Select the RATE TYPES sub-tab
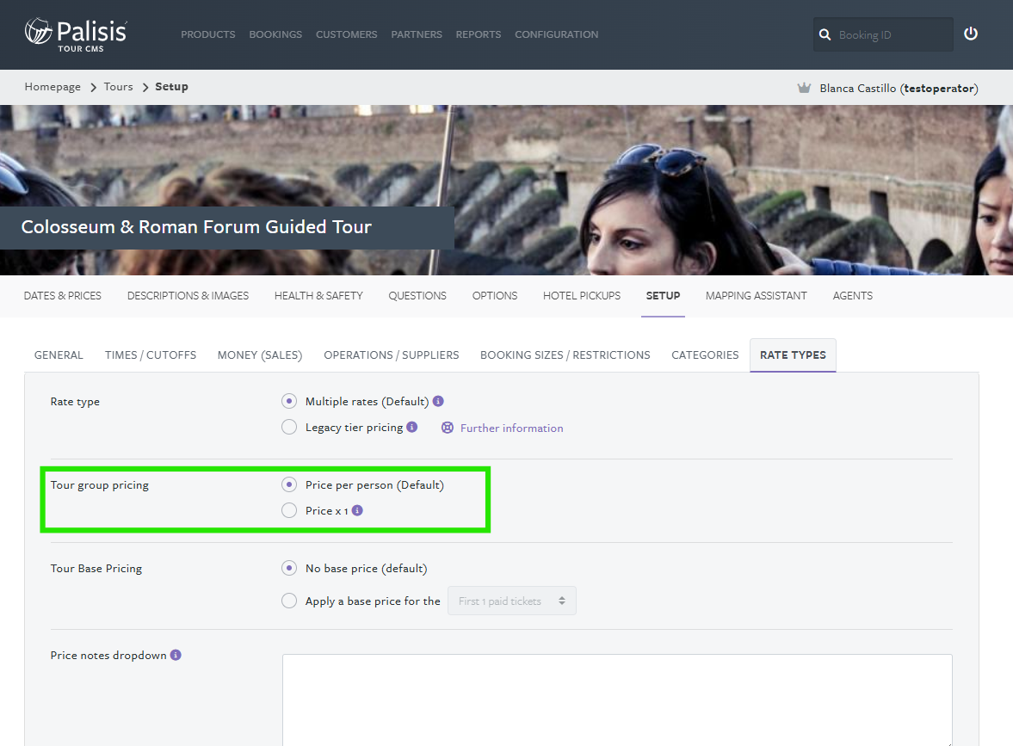 [793, 355]
